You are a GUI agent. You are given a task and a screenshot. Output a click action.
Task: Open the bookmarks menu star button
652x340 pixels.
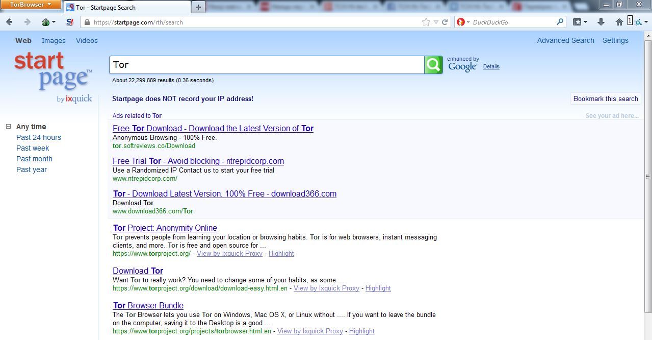pos(577,22)
